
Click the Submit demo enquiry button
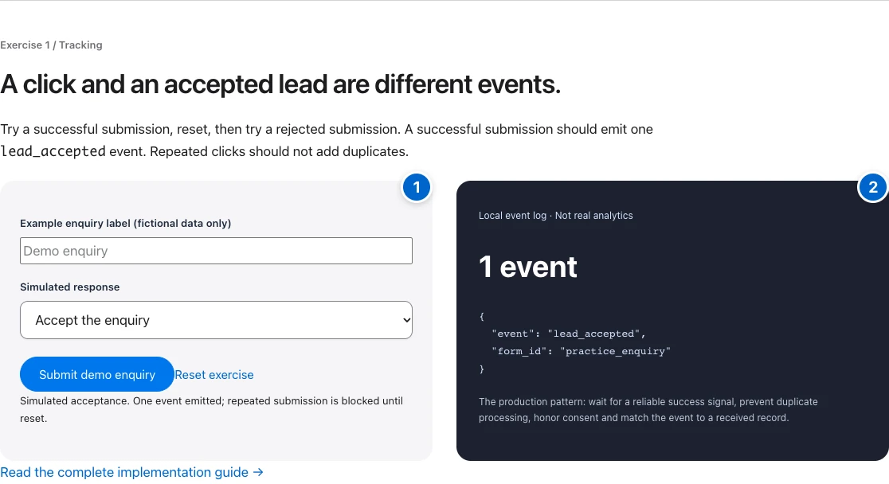click(97, 374)
